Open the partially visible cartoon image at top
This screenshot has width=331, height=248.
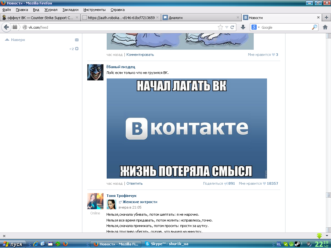(x=180, y=41)
